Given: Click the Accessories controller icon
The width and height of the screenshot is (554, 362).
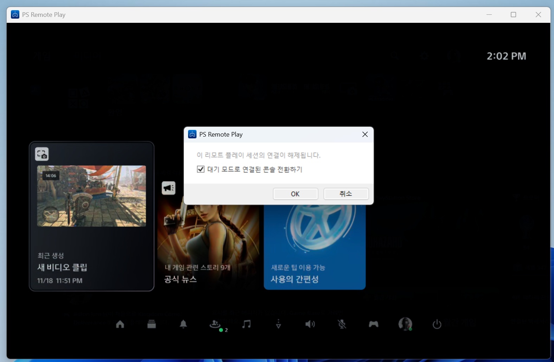Looking at the screenshot, I should coord(373,324).
